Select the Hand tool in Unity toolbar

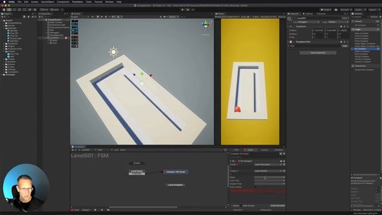[4, 10]
